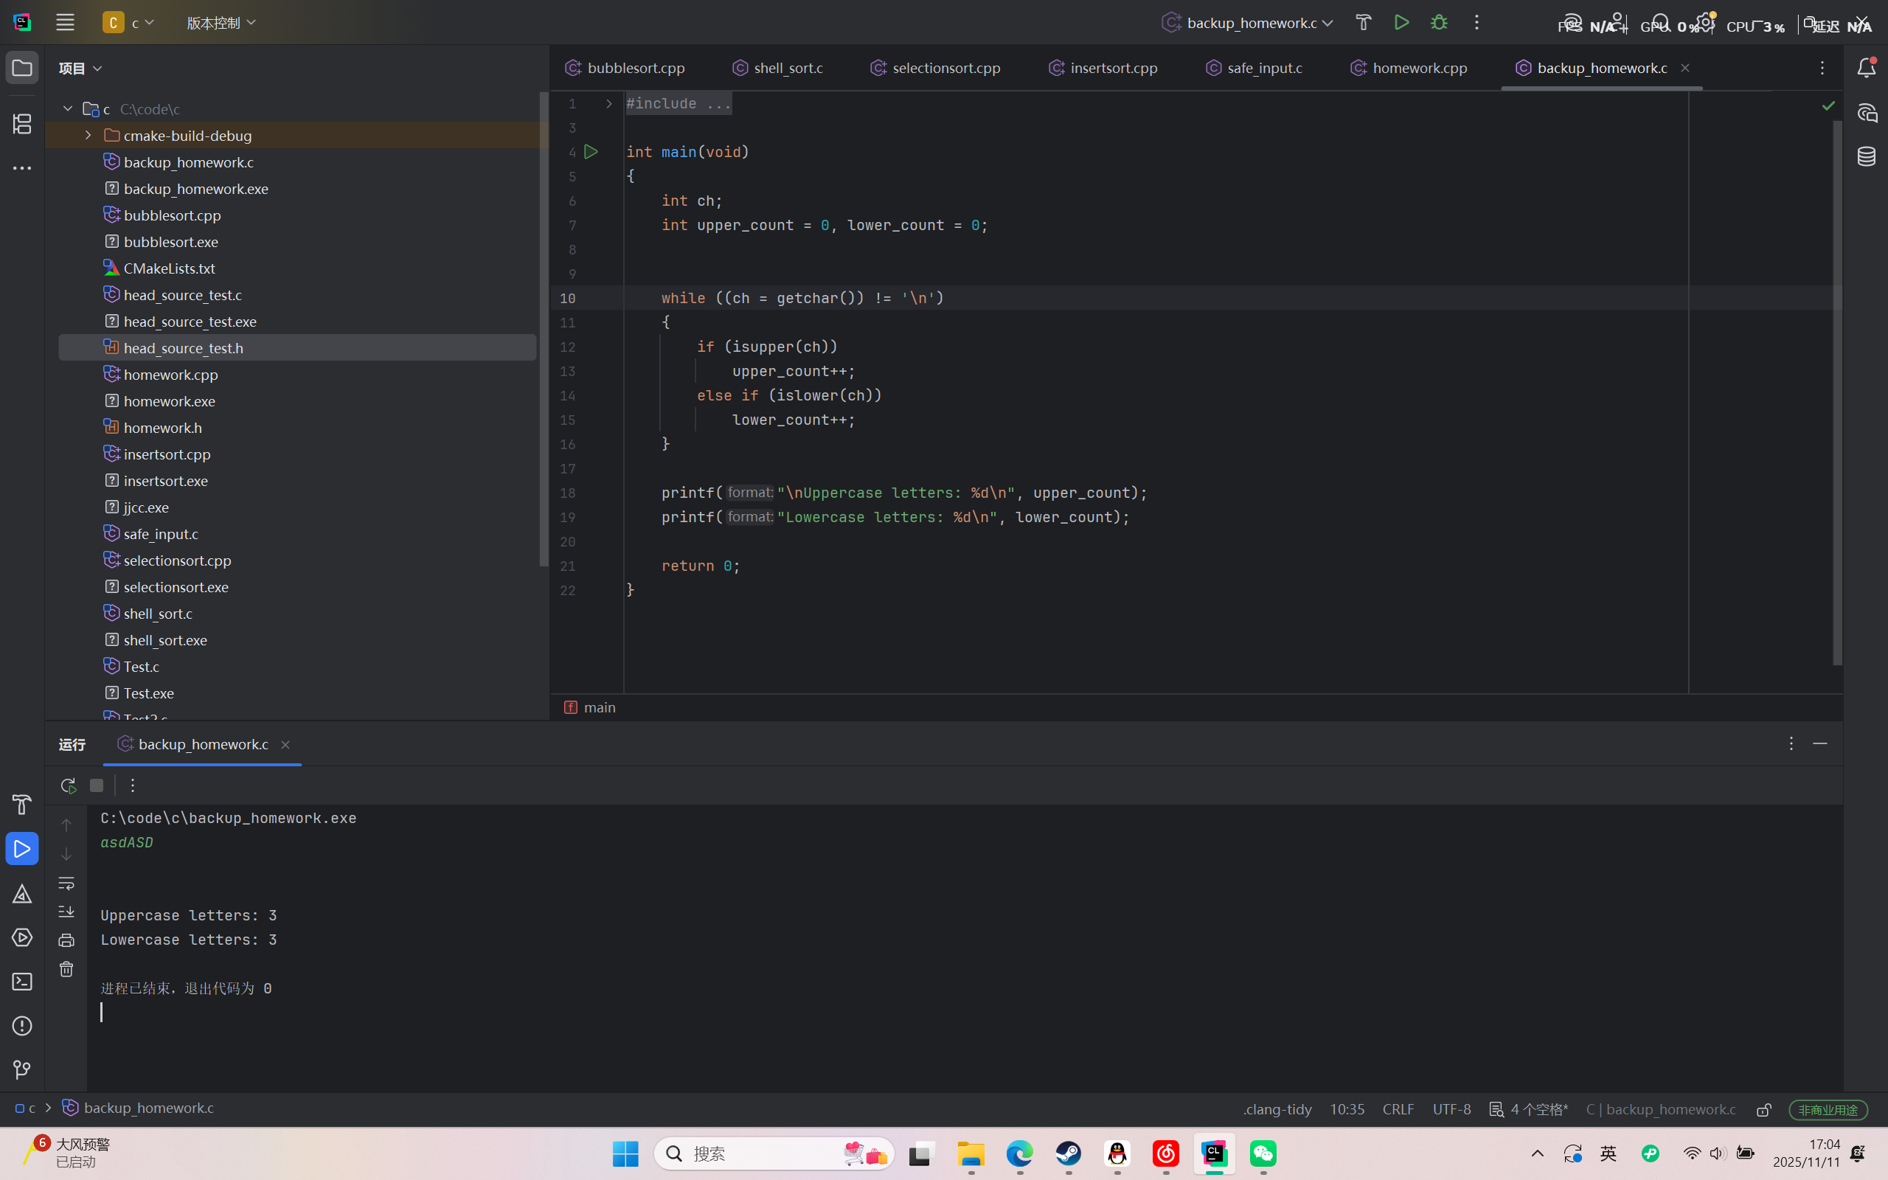Image resolution: width=1888 pixels, height=1180 pixels.
Task: Open head_source_test.h in the project tree
Action: click(184, 348)
